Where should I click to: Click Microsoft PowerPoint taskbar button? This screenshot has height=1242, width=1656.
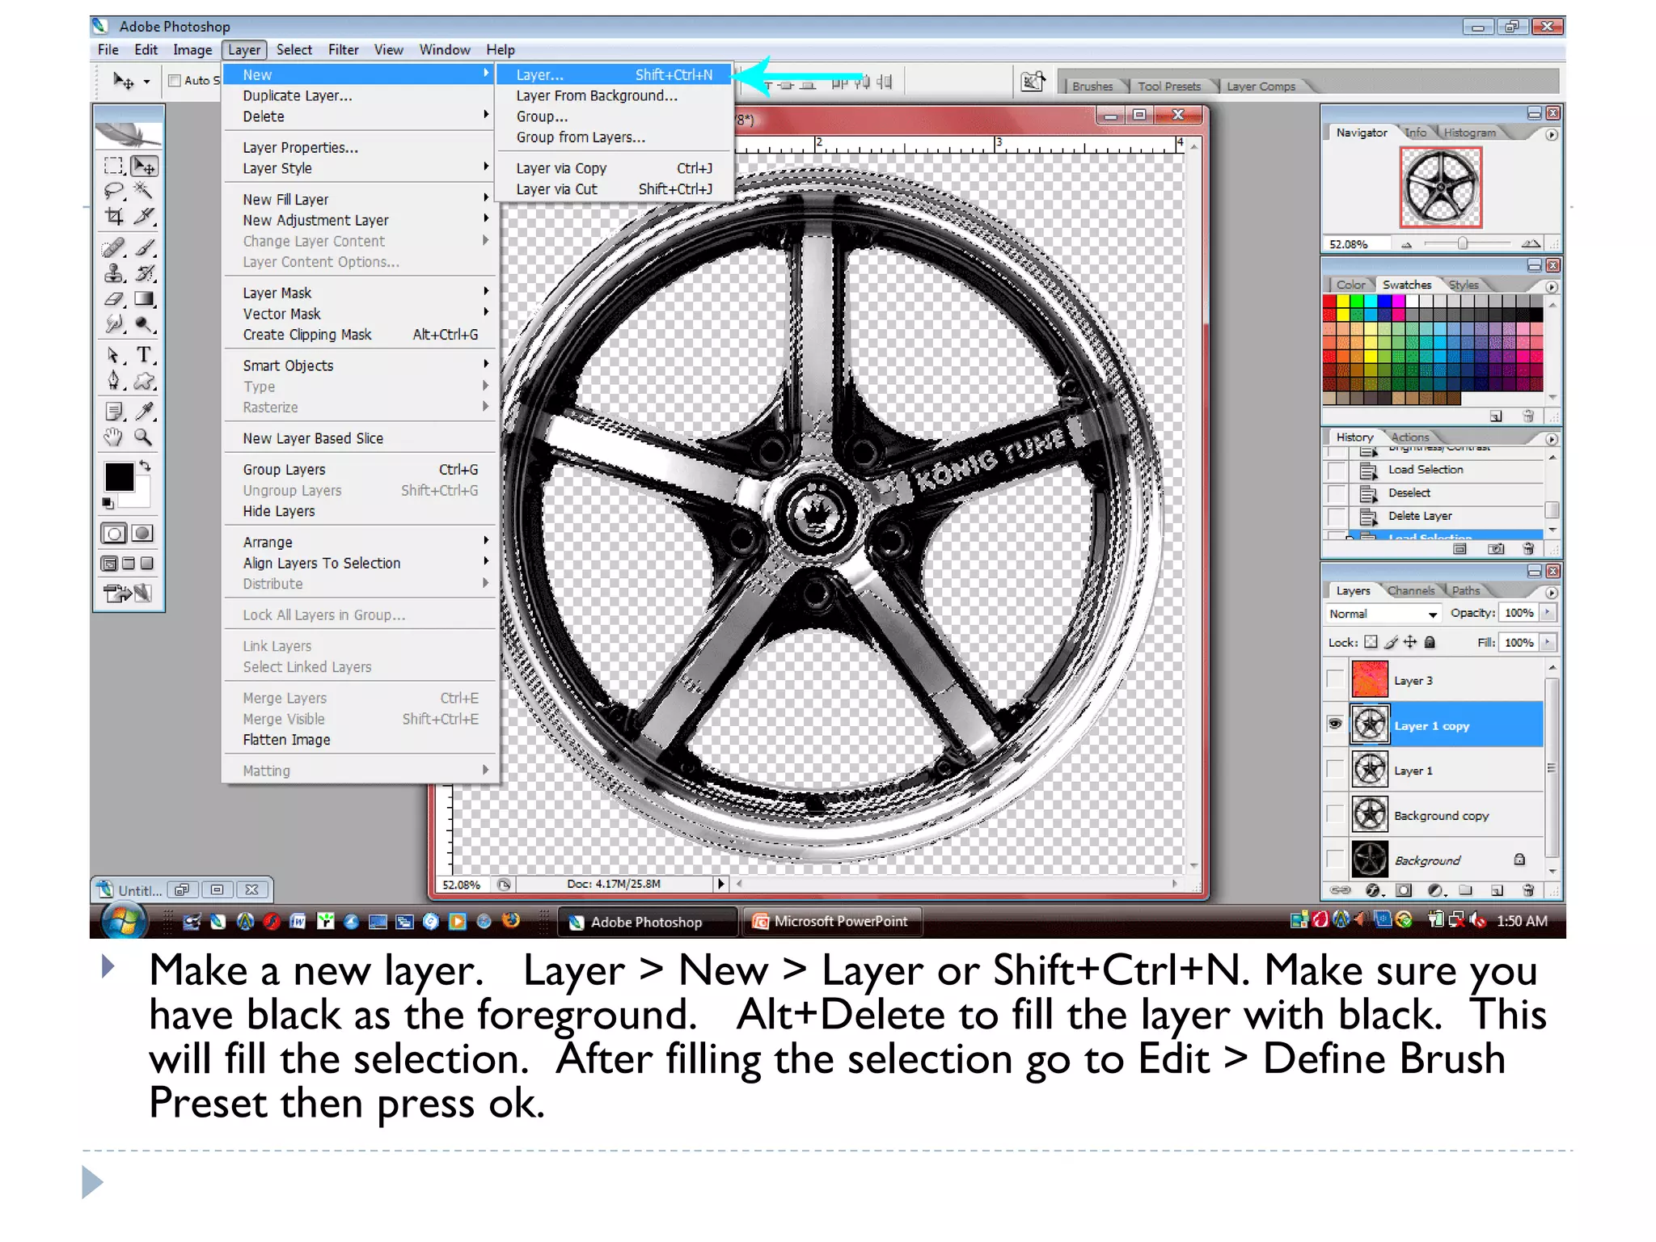coord(831,922)
